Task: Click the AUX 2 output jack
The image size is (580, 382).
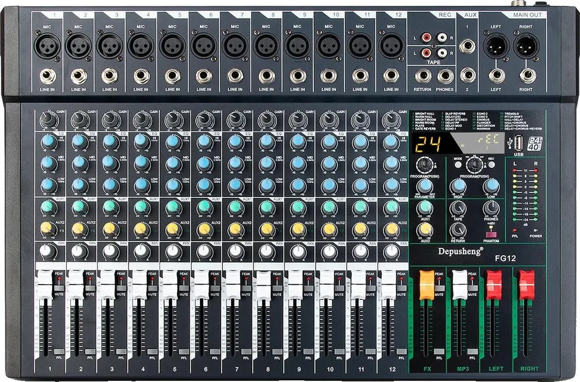Action: click(x=467, y=75)
